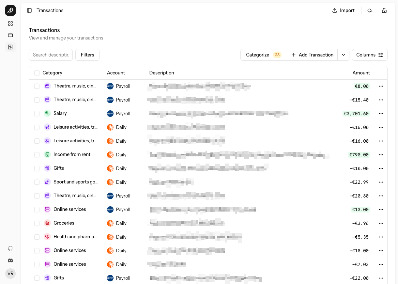Open the actions menu on the first Gifts row
Image resolution: width=398 pixels, height=284 pixels.
click(381, 168)
